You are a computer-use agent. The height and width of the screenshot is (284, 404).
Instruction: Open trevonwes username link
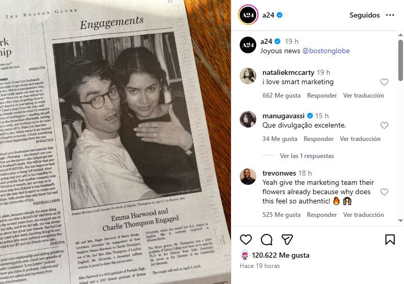[x=279, y=173]
